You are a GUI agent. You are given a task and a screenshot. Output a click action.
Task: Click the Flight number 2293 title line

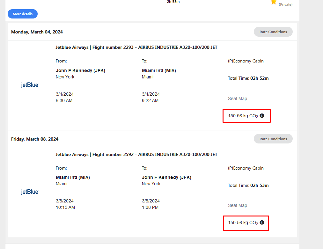point(136,47)
